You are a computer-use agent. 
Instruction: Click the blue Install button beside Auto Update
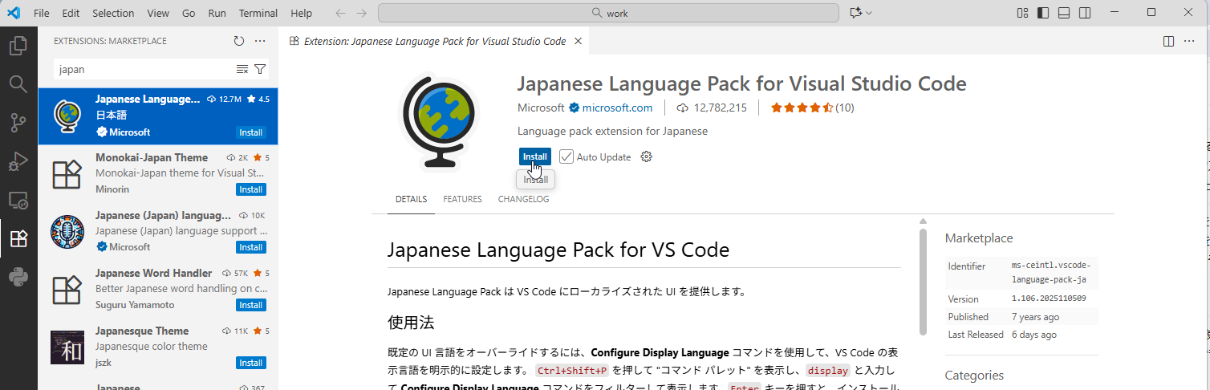click(534, 156)
